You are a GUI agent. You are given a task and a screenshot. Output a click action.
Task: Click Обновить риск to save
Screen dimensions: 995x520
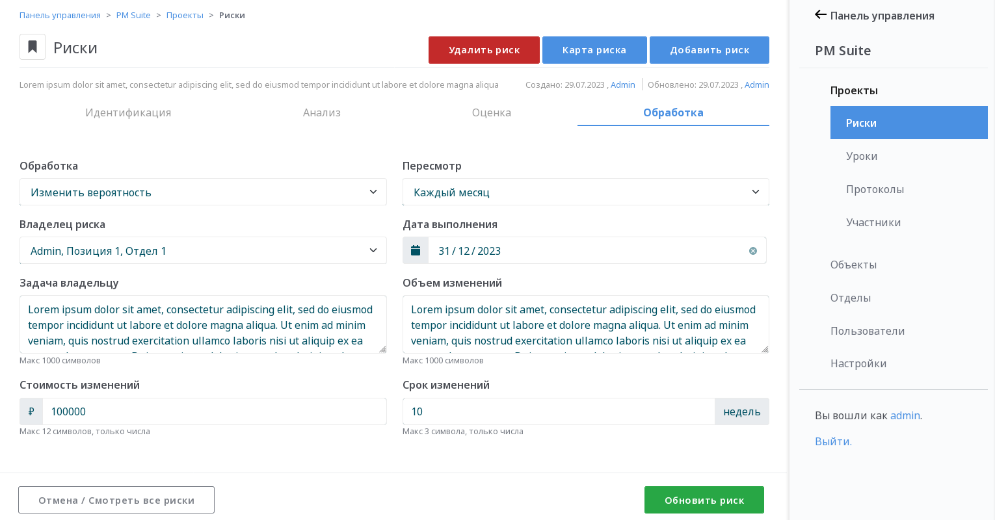[x=704, y=500]
